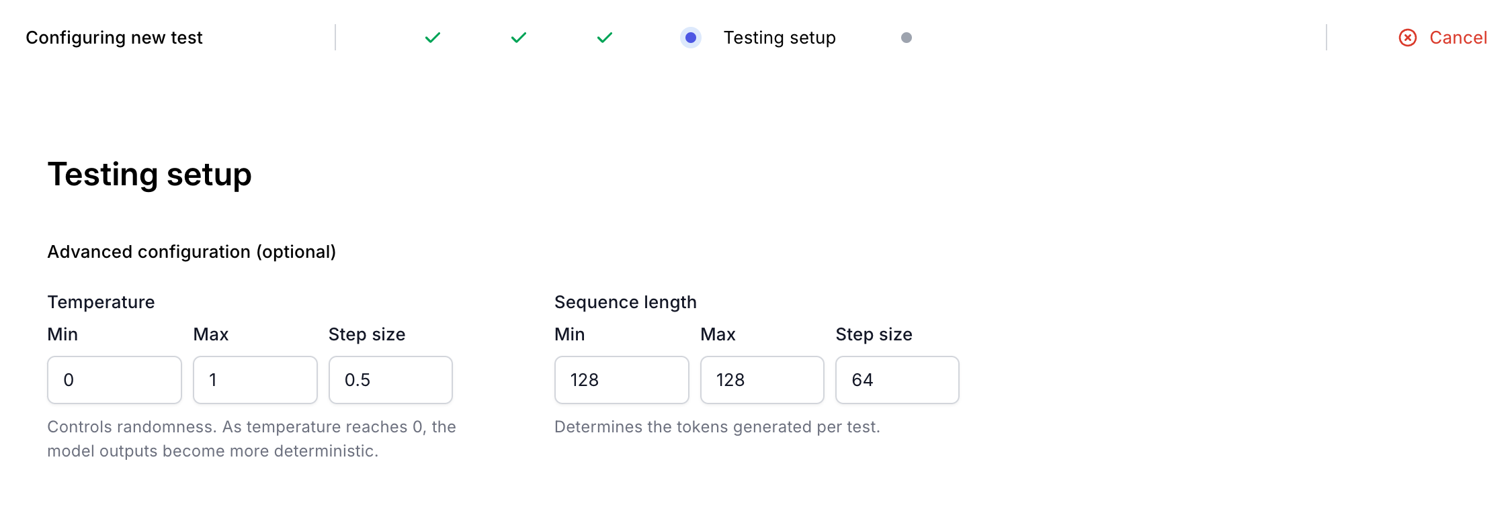Click the Sequence length section label
This screenshot has height=525, width=1512.
coord(626,302)
